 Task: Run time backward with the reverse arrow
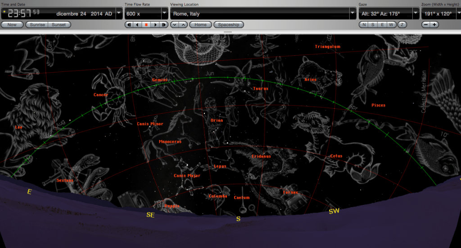coord(137,25)
